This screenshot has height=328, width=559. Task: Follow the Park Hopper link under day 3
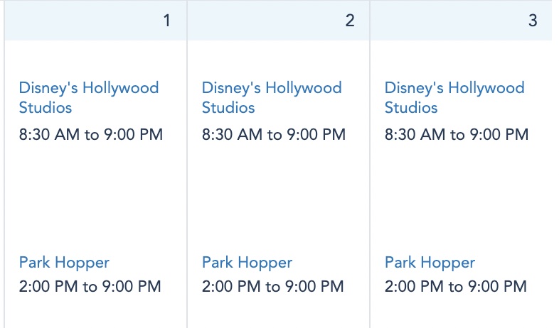(430, 263)
